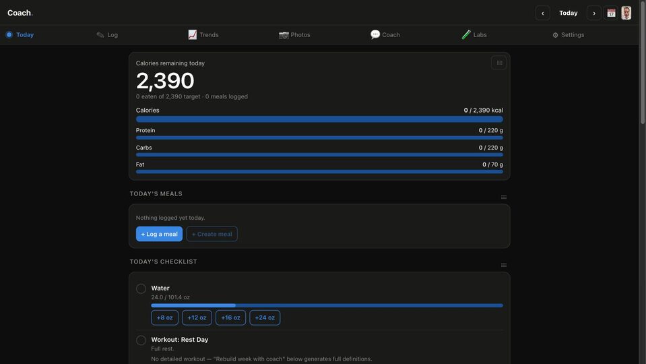Click the "0 / 2,390 kcal" value

coord(483,110)
